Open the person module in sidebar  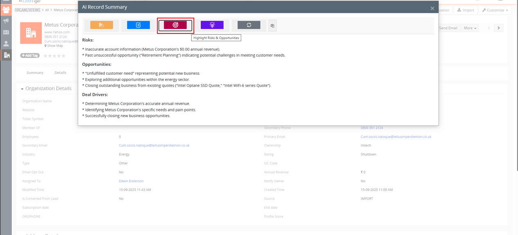(x=6, y=44)
